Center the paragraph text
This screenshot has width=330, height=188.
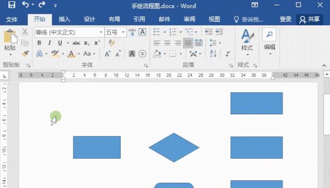click(167, 43)
